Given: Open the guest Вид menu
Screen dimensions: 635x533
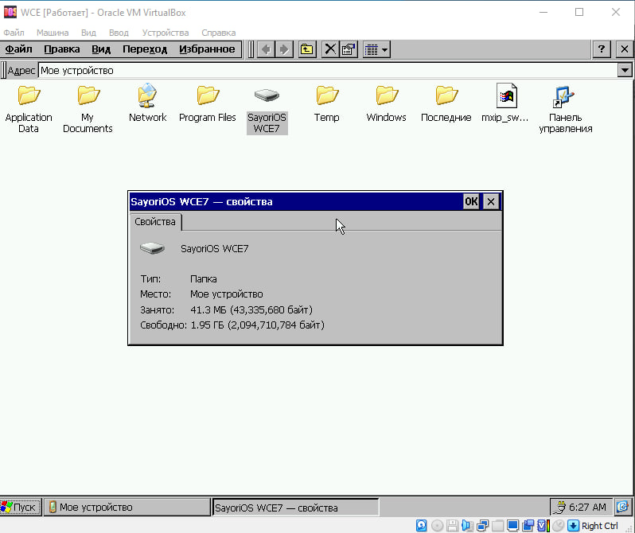Looking at the screenshot, I should tap(101, 49).
